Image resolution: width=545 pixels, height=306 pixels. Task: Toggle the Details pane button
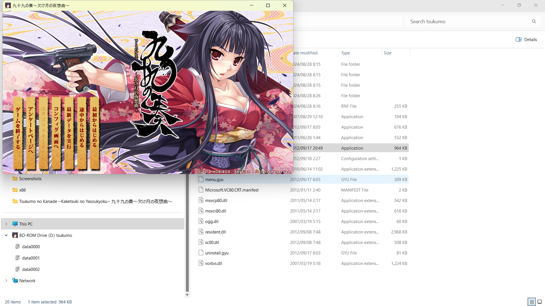coord(526,40)
